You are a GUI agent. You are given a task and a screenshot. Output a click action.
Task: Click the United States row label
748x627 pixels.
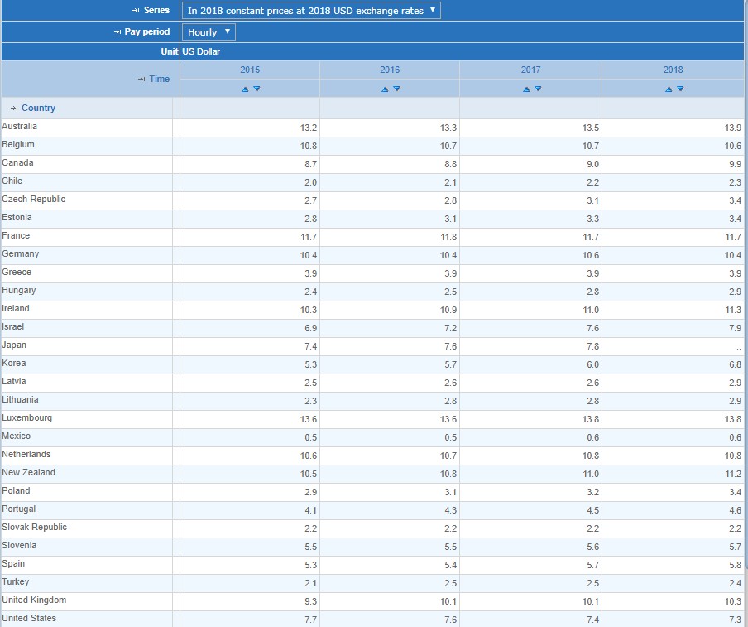tap(29, 619)
